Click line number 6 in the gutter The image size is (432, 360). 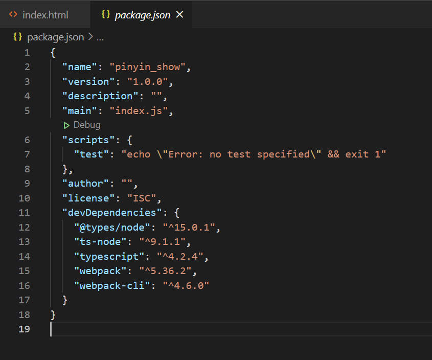tap(27, 140)
